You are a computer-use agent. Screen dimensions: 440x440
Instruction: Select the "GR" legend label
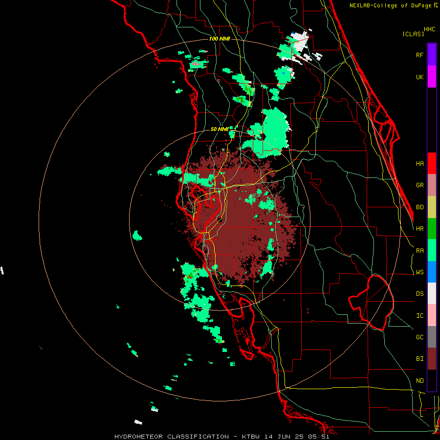(419, 185)
